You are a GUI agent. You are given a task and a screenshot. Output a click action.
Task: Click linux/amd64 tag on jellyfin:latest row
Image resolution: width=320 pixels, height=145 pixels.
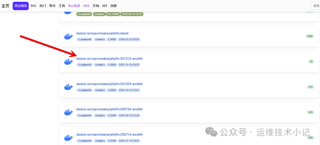(x=85, y=39)
